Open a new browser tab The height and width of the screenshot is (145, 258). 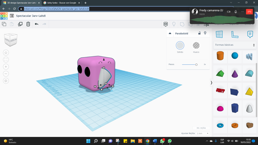click(85, 3)
